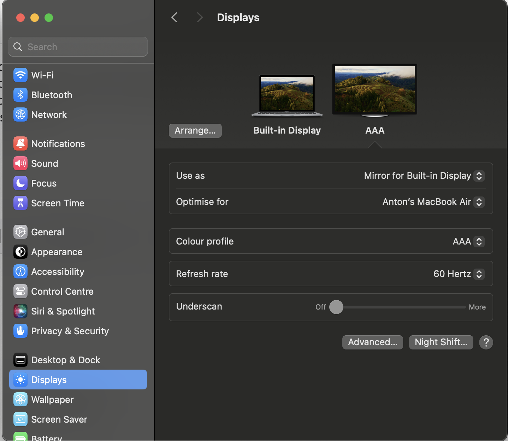Click the Arrange... button

tap(195, 130)
